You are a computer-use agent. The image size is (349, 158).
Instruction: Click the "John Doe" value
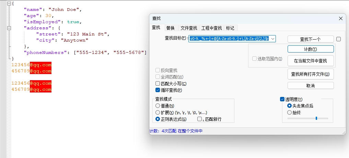[64, 10]
